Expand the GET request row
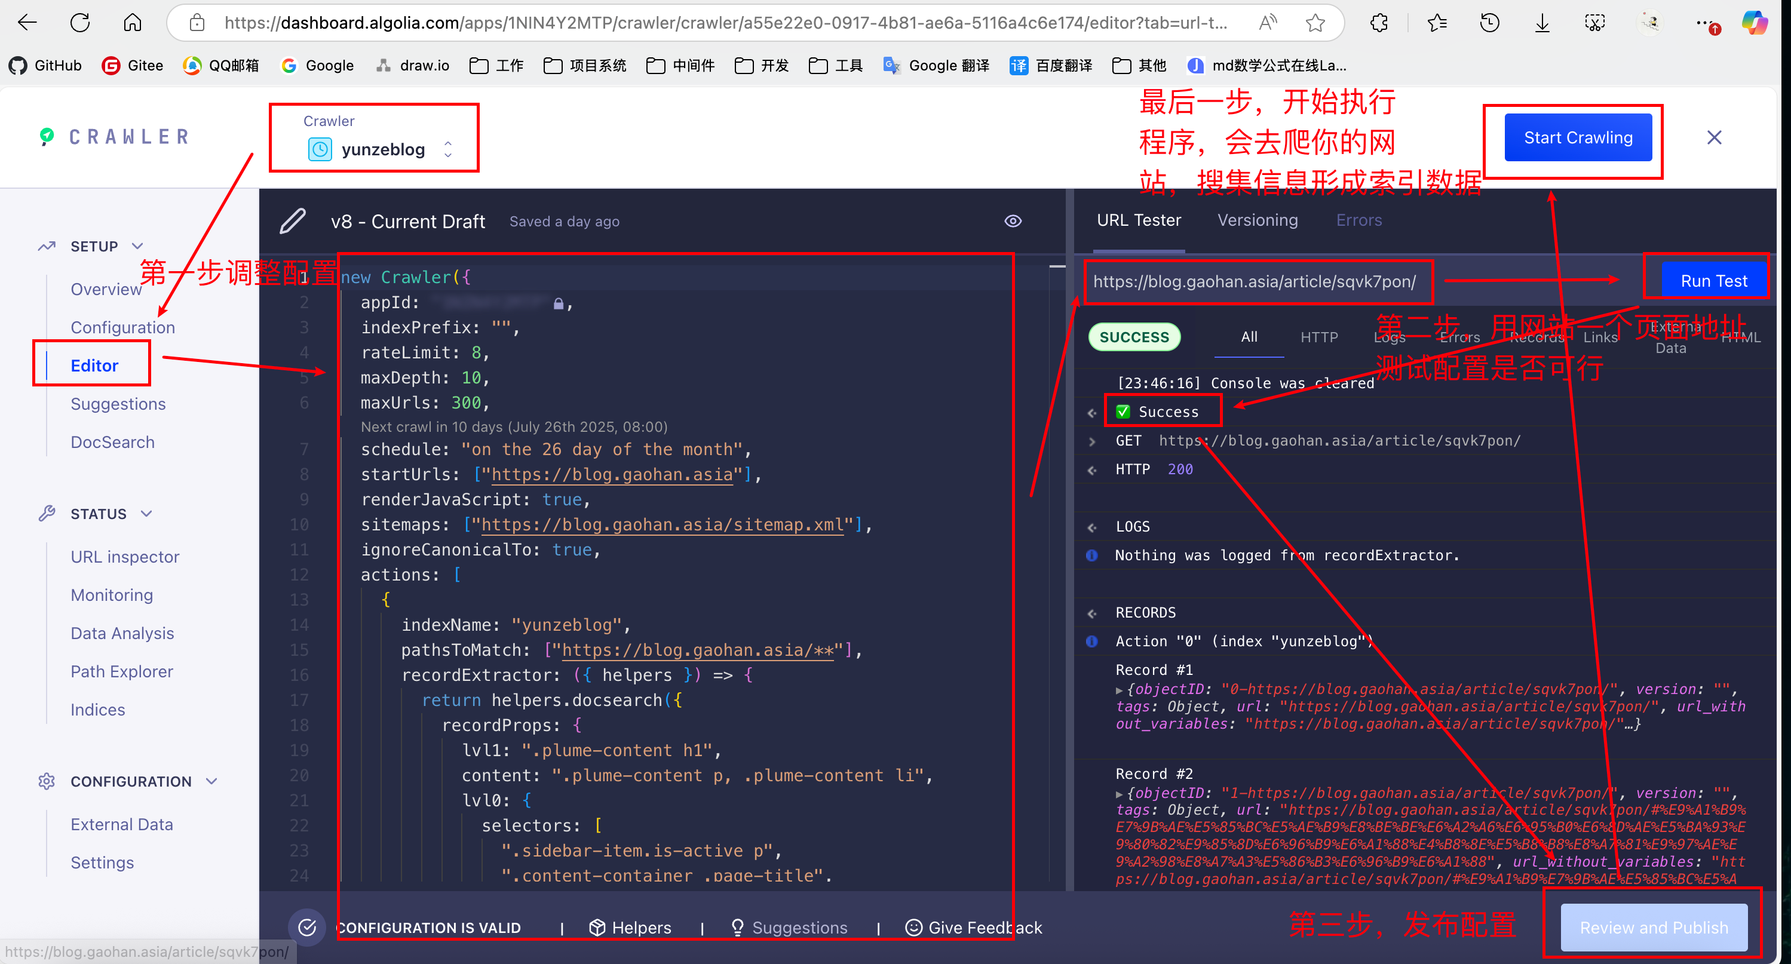The width and height of the screenshot is (1791, 964). pos(1091,441)
